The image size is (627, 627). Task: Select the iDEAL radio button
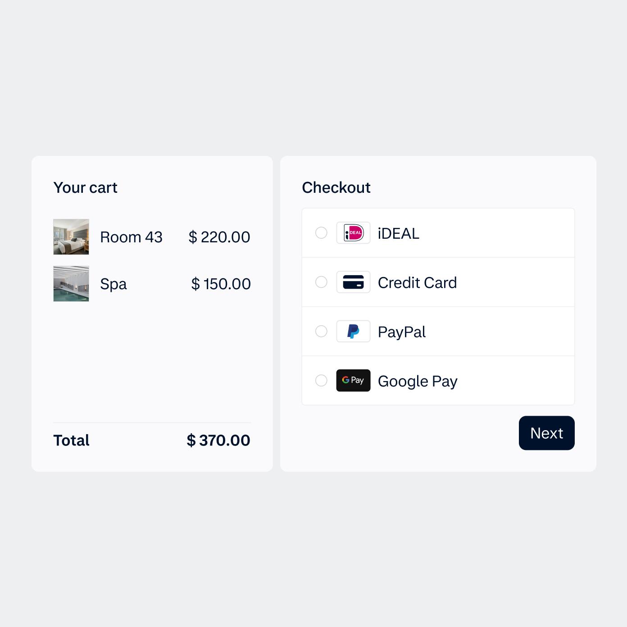click(x=321, y=233)
